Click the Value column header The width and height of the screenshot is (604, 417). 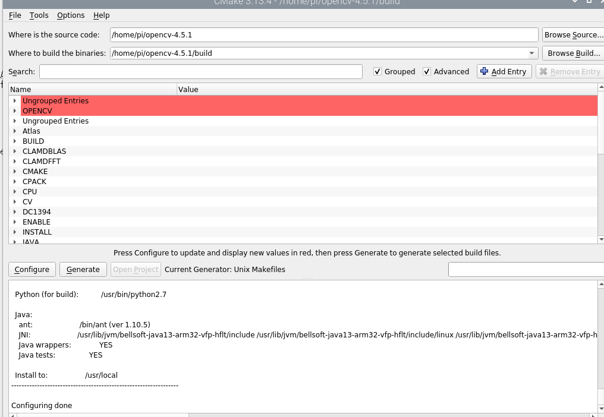(x=387, y=89)
